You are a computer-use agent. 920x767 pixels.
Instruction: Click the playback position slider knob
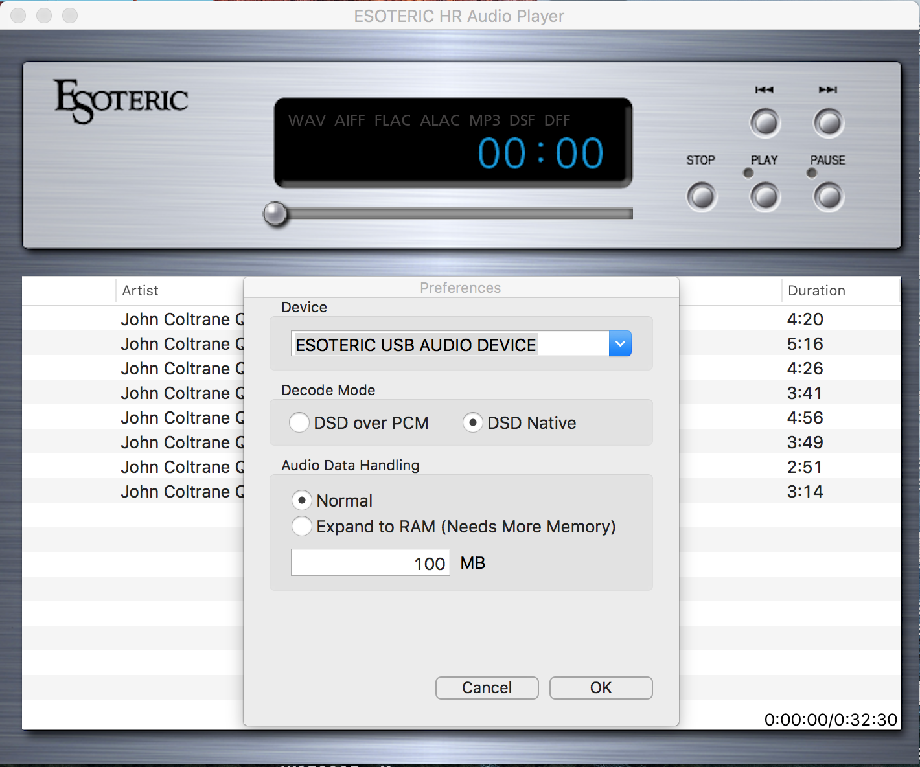click(x=275, y=214)
